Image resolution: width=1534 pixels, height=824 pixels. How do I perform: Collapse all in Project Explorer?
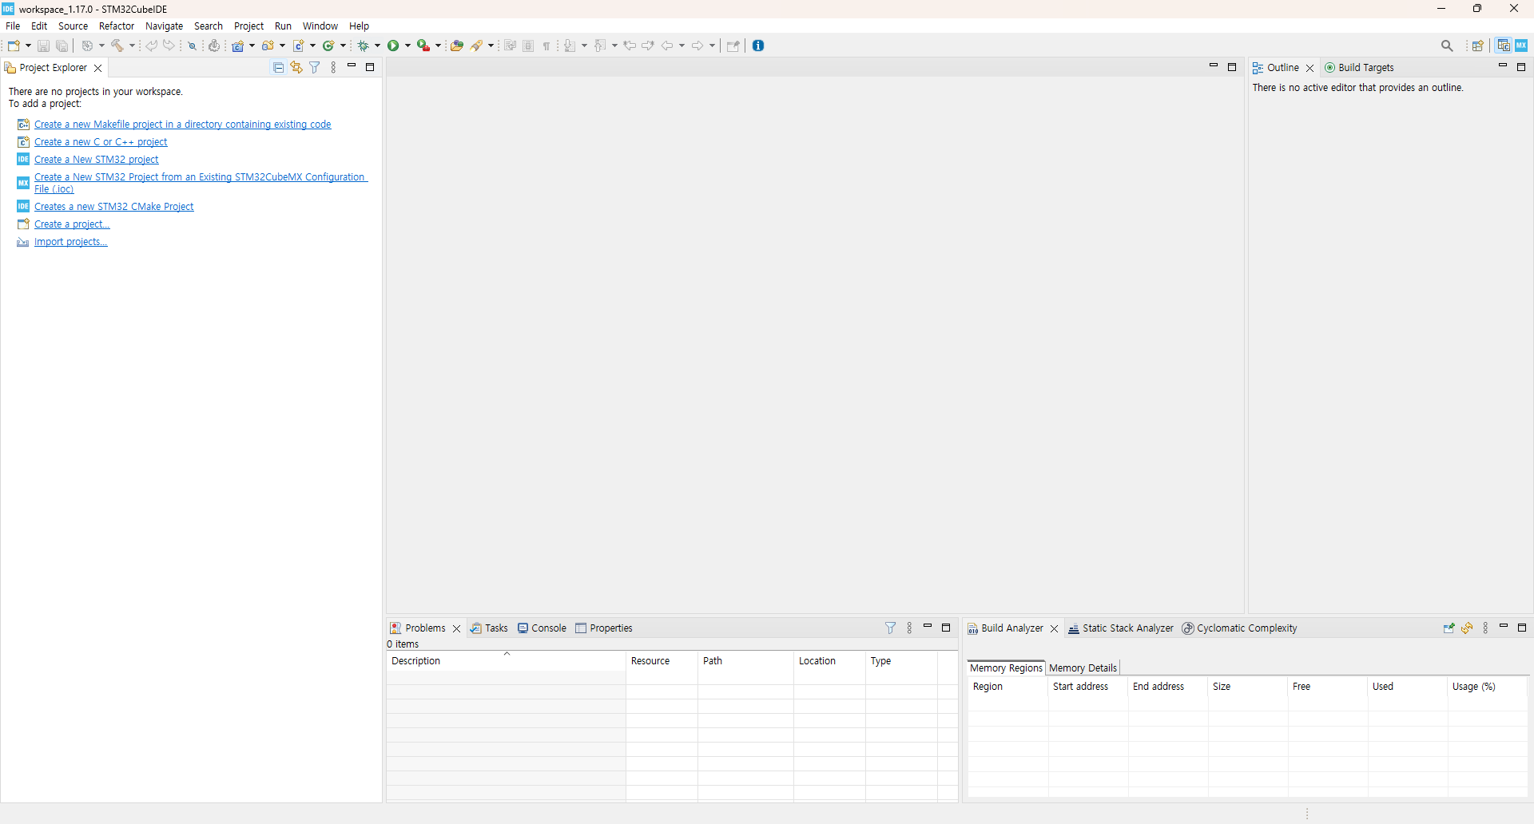(x=278, y=68)
